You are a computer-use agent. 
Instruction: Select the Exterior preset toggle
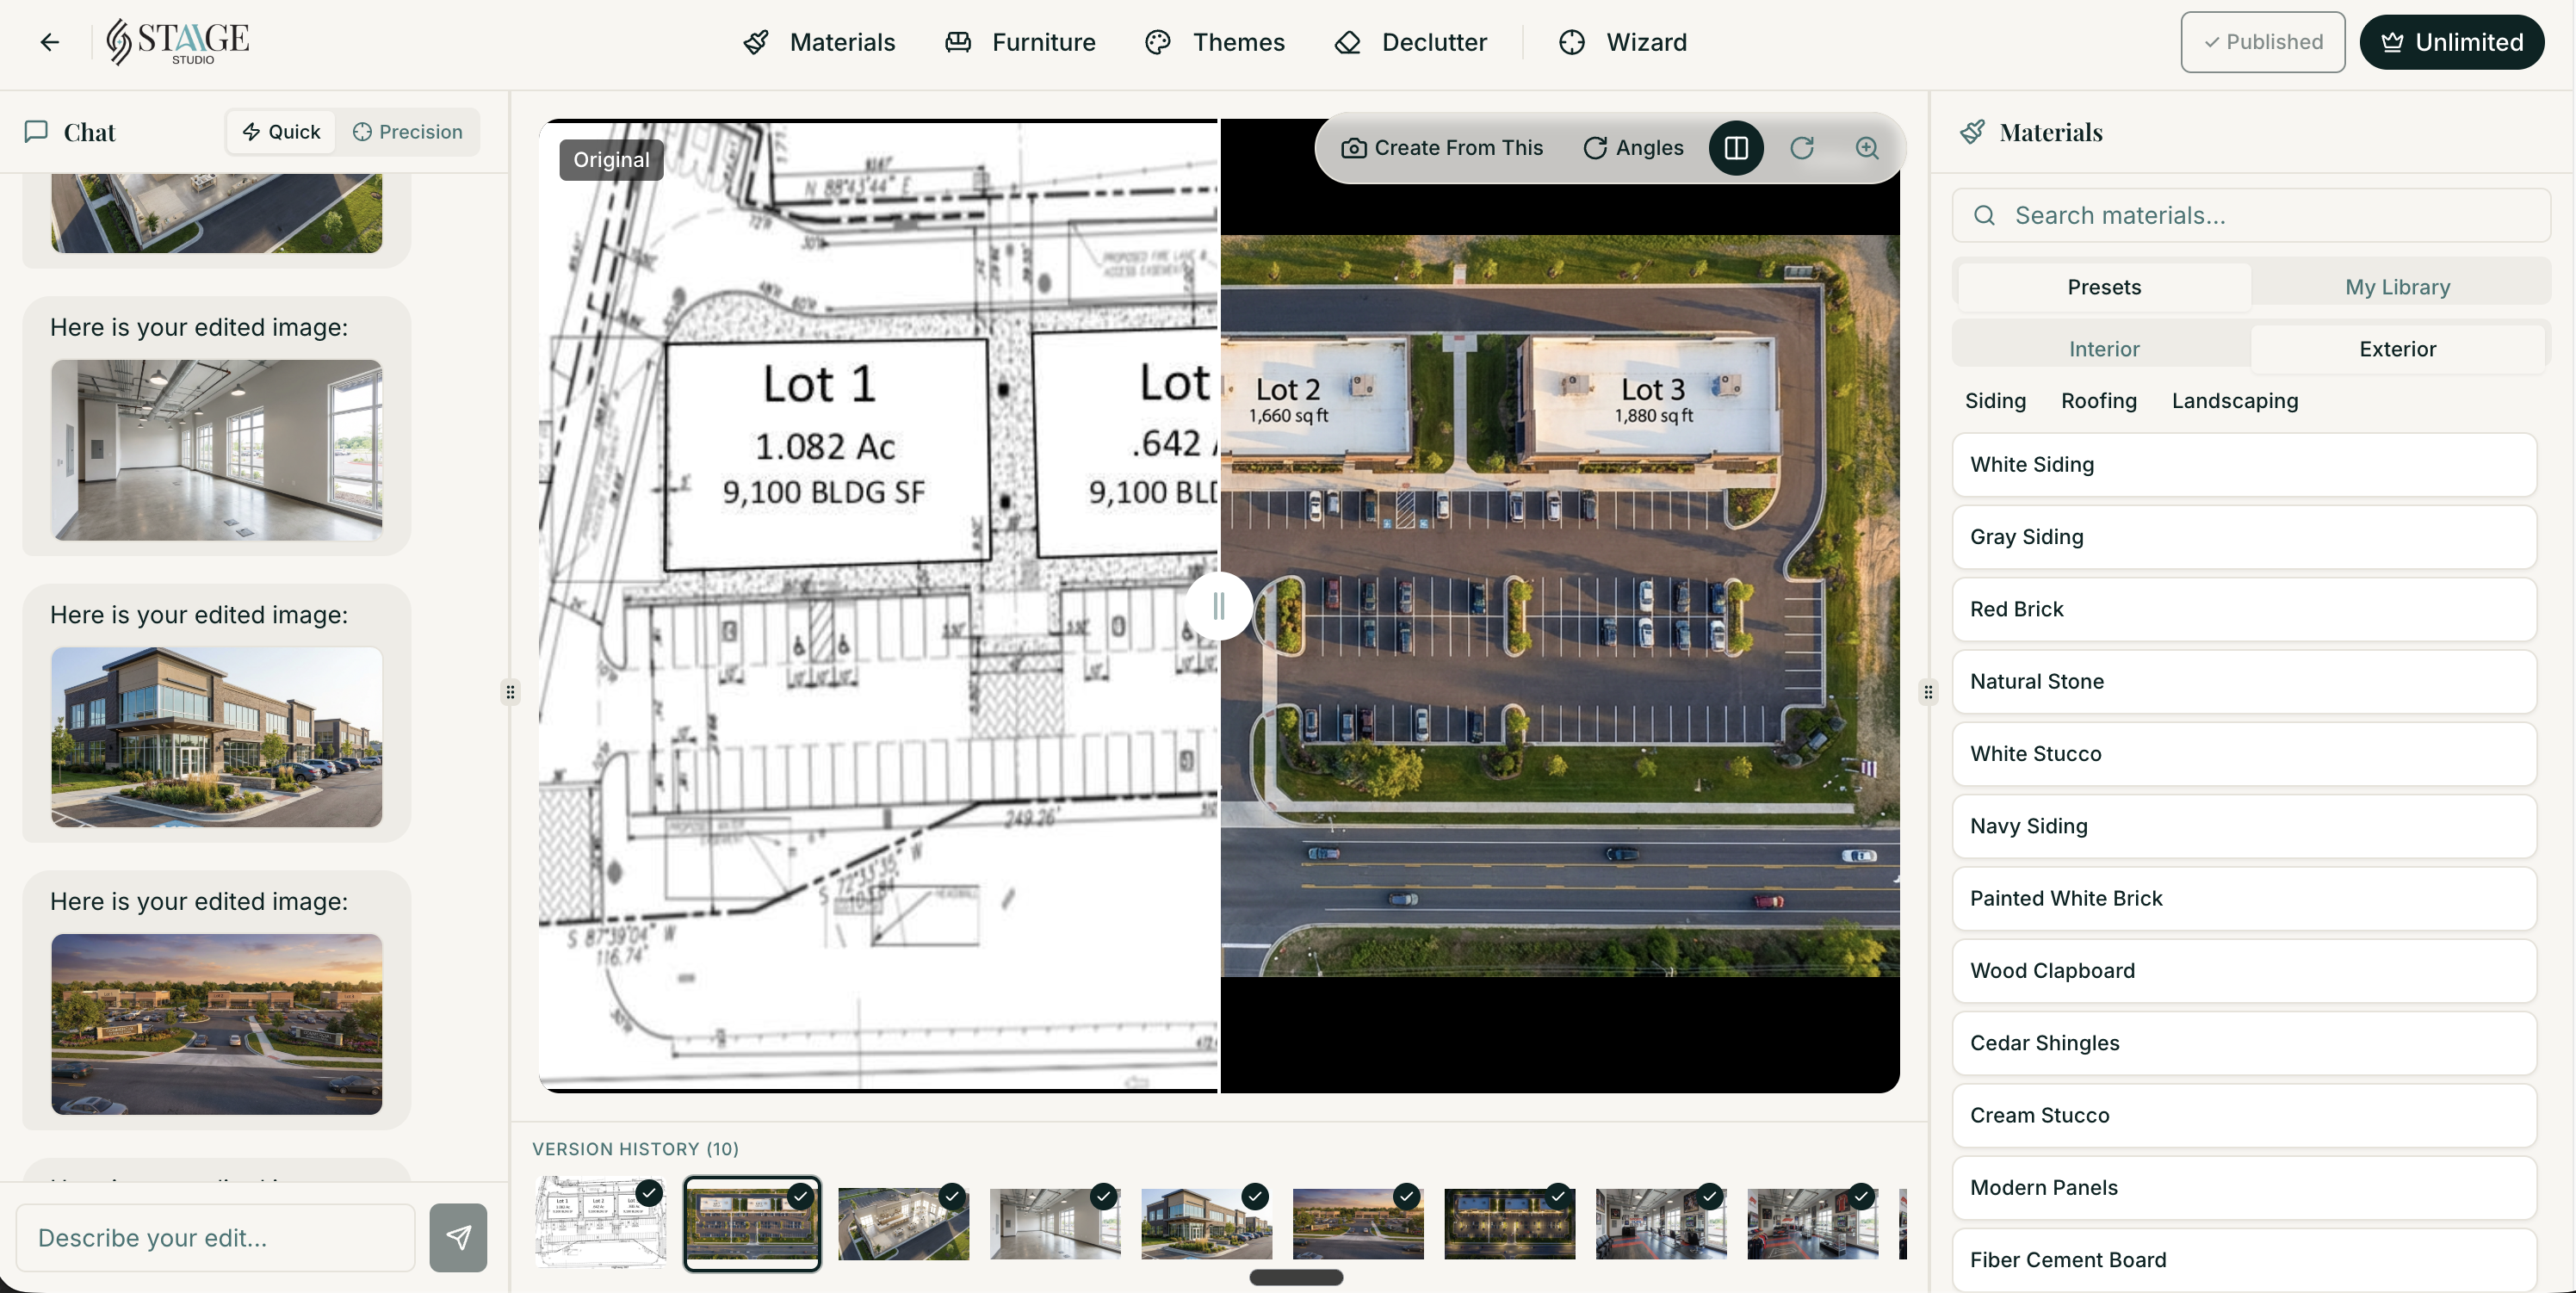click(x=2397, y=348)
